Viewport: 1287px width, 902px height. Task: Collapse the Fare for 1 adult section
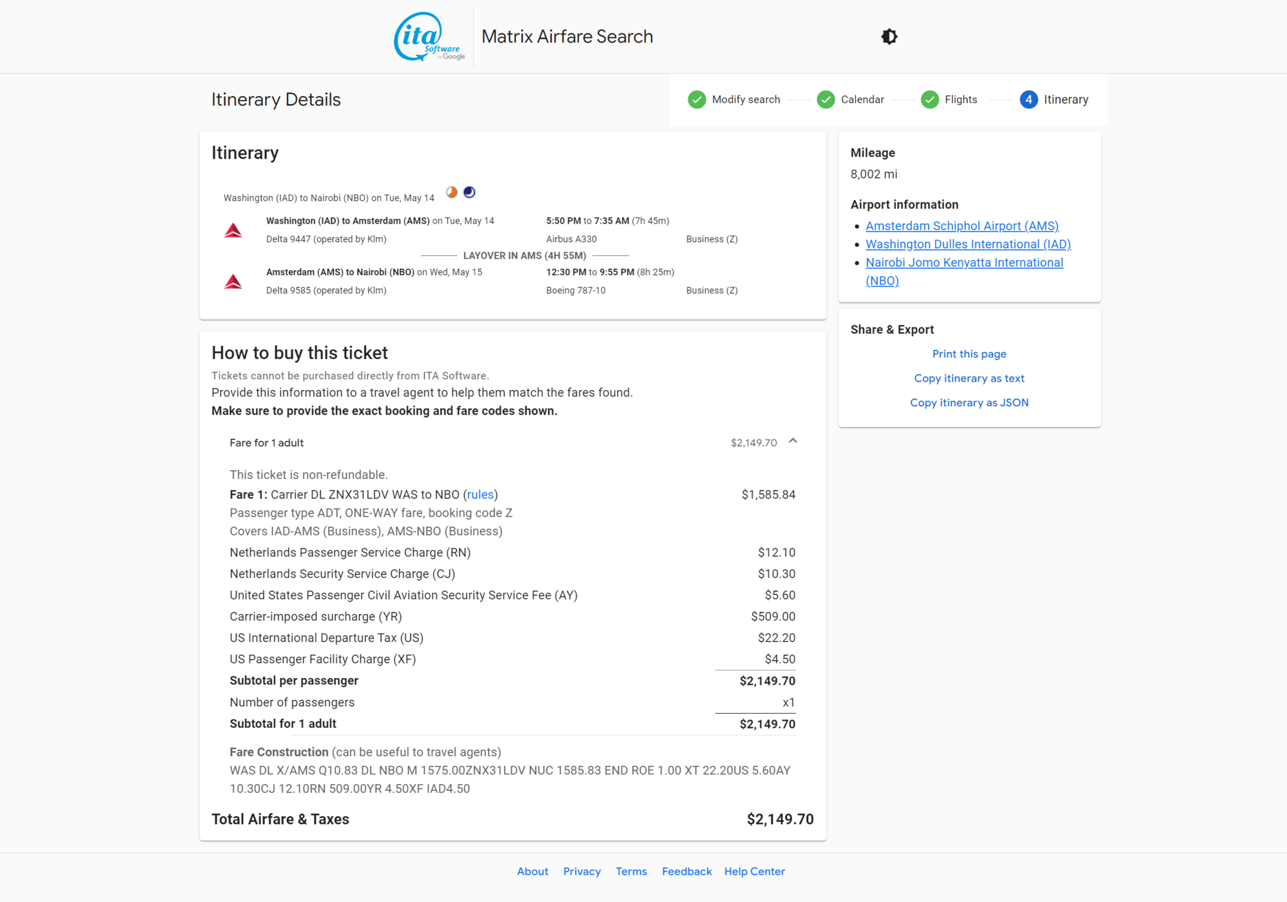(x=793, y=442)
